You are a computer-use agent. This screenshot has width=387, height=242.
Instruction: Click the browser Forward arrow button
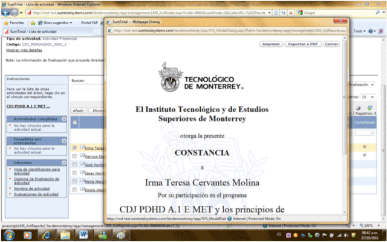pyautogui.click(x=15, y=13)
